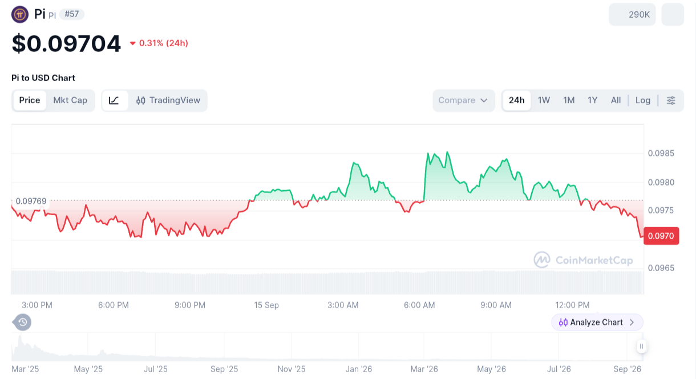The height and width of the screenshot is (379, 696).
Task: Click the #57 rank badge
Action: tap(72, 14)
